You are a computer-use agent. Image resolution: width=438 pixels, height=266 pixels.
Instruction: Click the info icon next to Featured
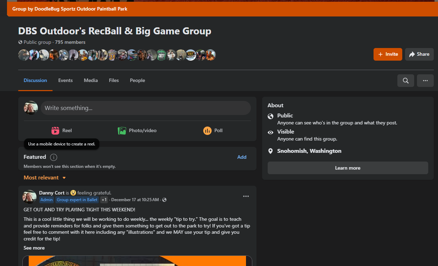[54, 157]
